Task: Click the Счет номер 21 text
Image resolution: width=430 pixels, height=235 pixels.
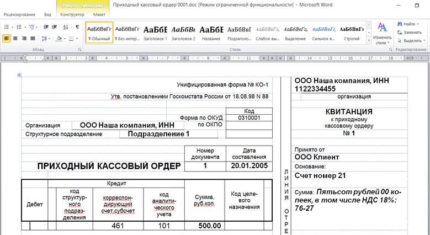Action: click(320, 176)
